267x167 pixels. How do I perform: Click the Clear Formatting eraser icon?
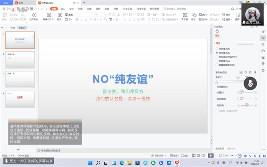[118, 15]
